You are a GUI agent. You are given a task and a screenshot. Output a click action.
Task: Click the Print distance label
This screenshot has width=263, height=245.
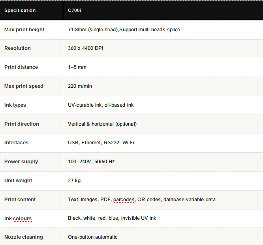21,67
